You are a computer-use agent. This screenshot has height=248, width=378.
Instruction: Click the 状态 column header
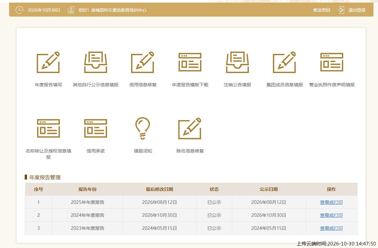click(x=214, y=189)
